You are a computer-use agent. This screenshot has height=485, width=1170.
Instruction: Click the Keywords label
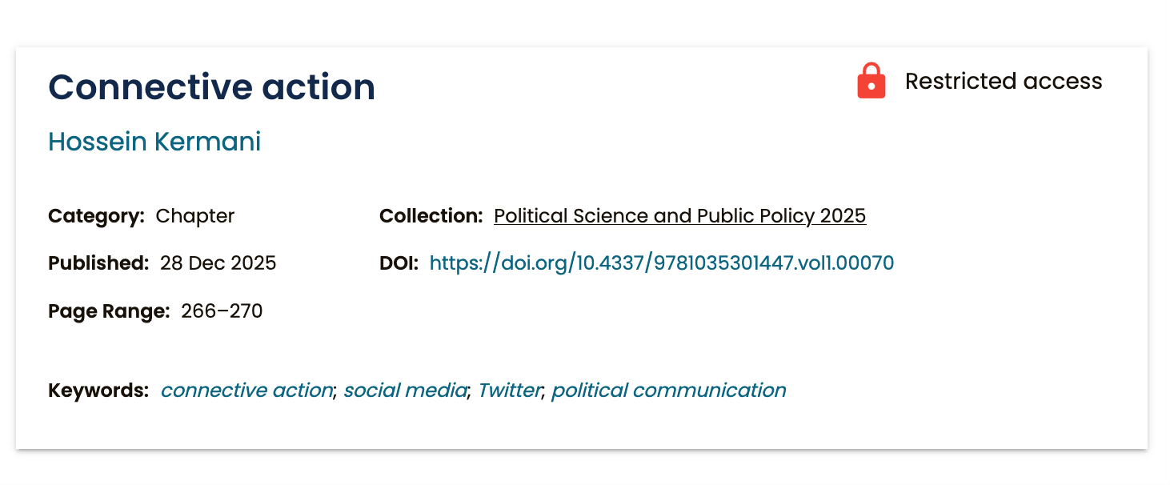tap(98, 391)
